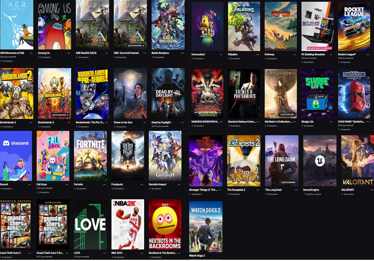
Task: Click the Fall Guys title text
Action: coord(42,185)
